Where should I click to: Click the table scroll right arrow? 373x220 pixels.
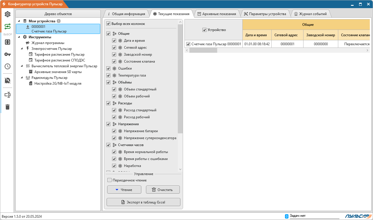(x=367, y=50)
